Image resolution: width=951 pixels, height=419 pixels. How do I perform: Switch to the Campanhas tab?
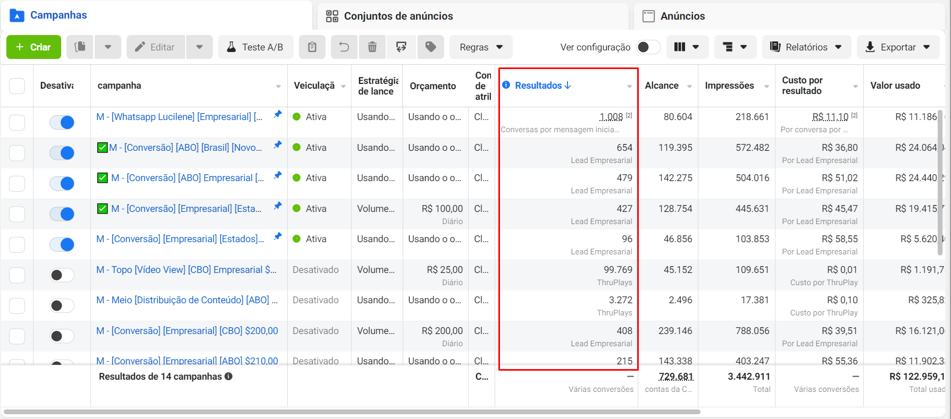tap(157, 15)
